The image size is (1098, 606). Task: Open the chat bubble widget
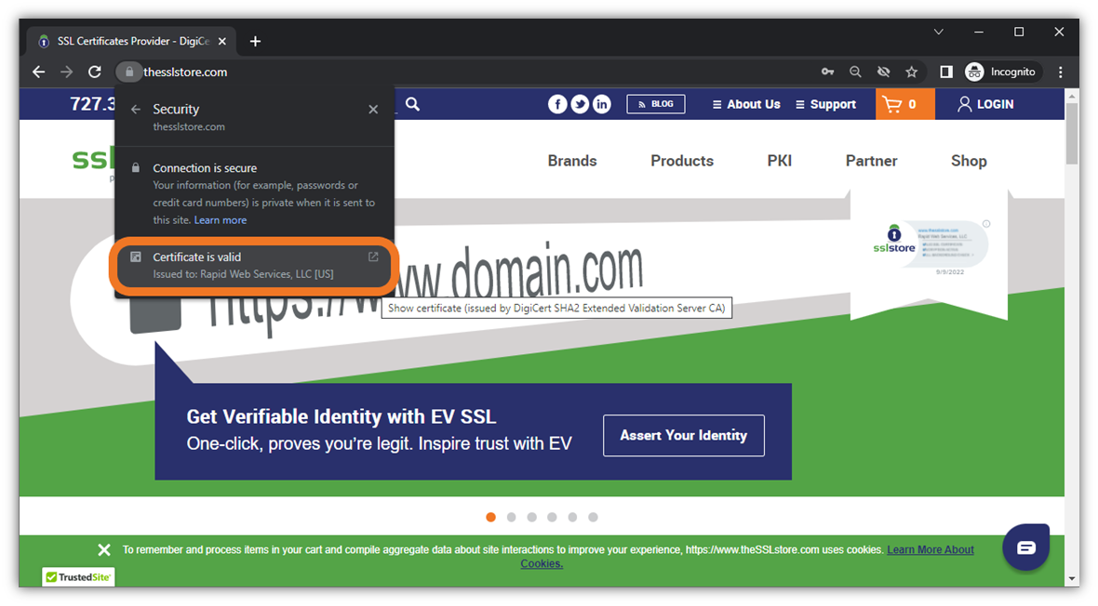(1025, 547)
